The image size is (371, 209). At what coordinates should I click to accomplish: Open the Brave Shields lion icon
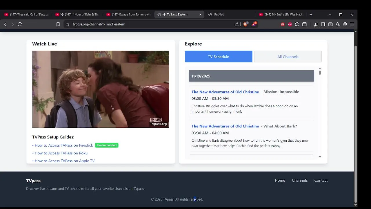[245, 24]
